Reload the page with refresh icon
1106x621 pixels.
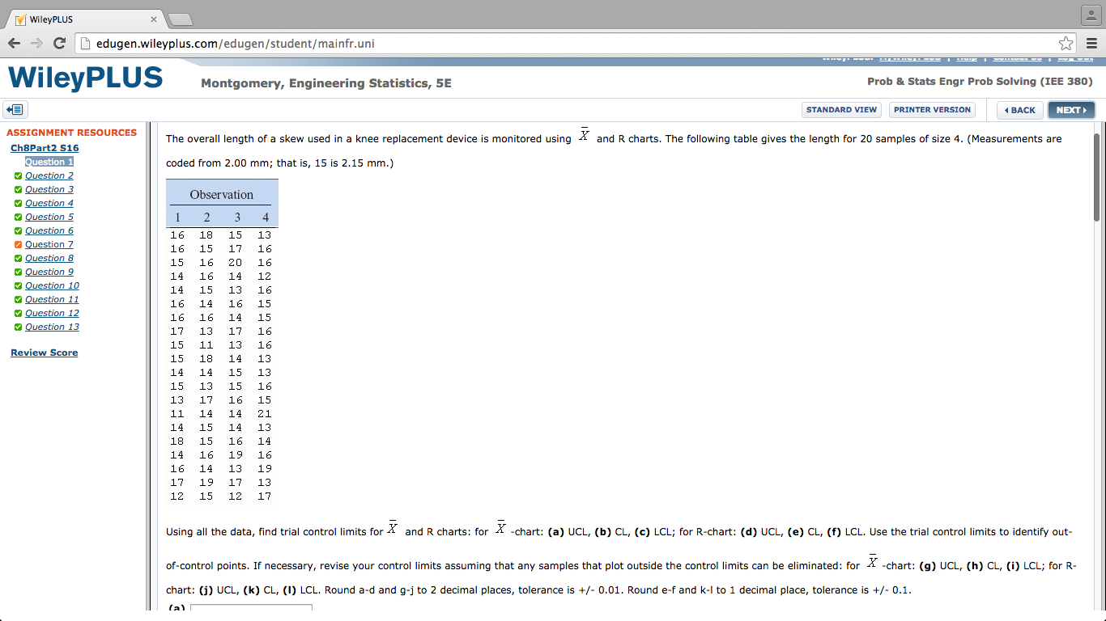point(59,43)
